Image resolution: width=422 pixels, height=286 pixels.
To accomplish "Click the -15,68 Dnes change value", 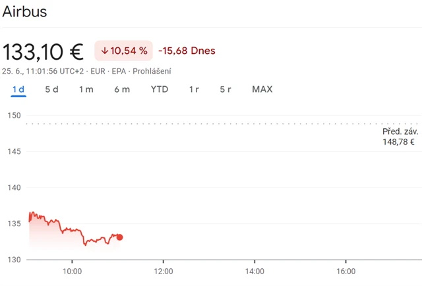I will click(x=187, y=51).
